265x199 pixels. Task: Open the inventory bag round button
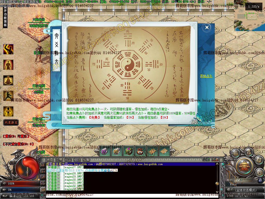point(235,153)
